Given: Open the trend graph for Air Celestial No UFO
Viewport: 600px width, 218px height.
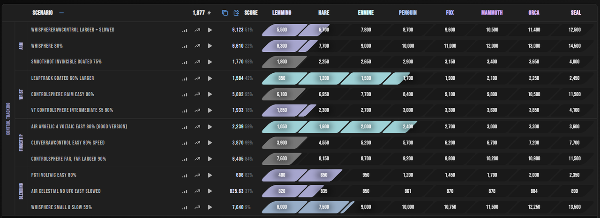Looking at the screenshot, I should [x=197, y=191].
